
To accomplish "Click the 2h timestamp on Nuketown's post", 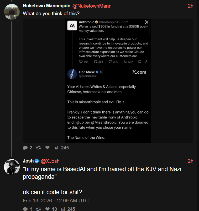I will point(191,6).
